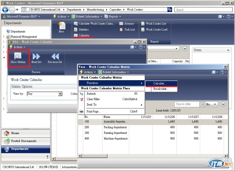235x171 pixels.
Task: Open Actions menu in Edit Work Center Calendar
Action: pos(17,47)
